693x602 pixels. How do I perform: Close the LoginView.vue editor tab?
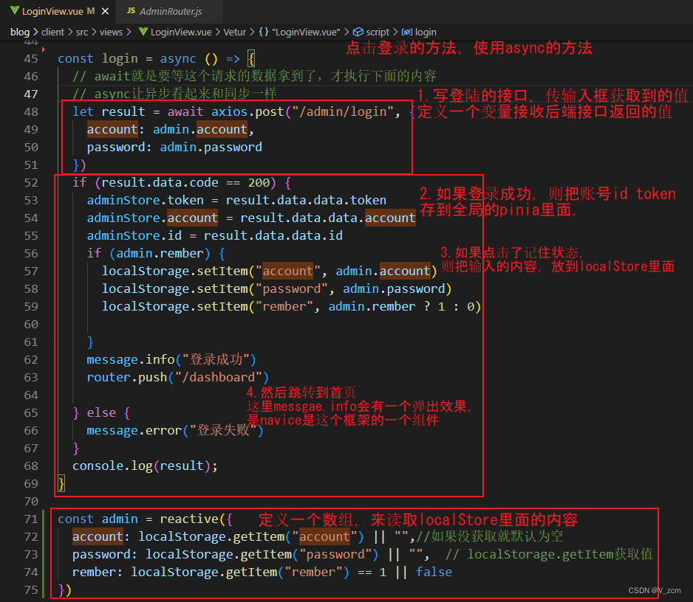(106, 12)
